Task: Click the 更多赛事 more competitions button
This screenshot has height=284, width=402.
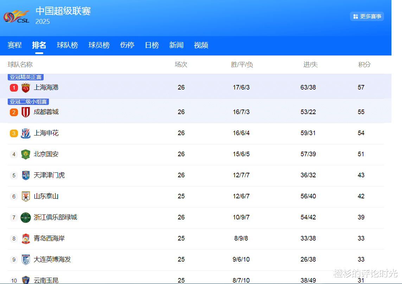Action: [367, 16]
